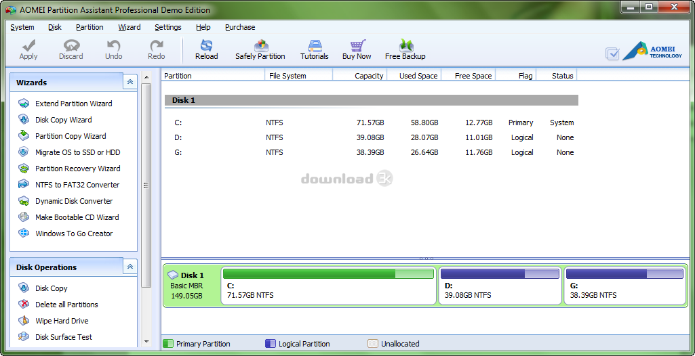Click the Buy Now shopping cart icon
695x356 pixels.
[x=357, y=45]
